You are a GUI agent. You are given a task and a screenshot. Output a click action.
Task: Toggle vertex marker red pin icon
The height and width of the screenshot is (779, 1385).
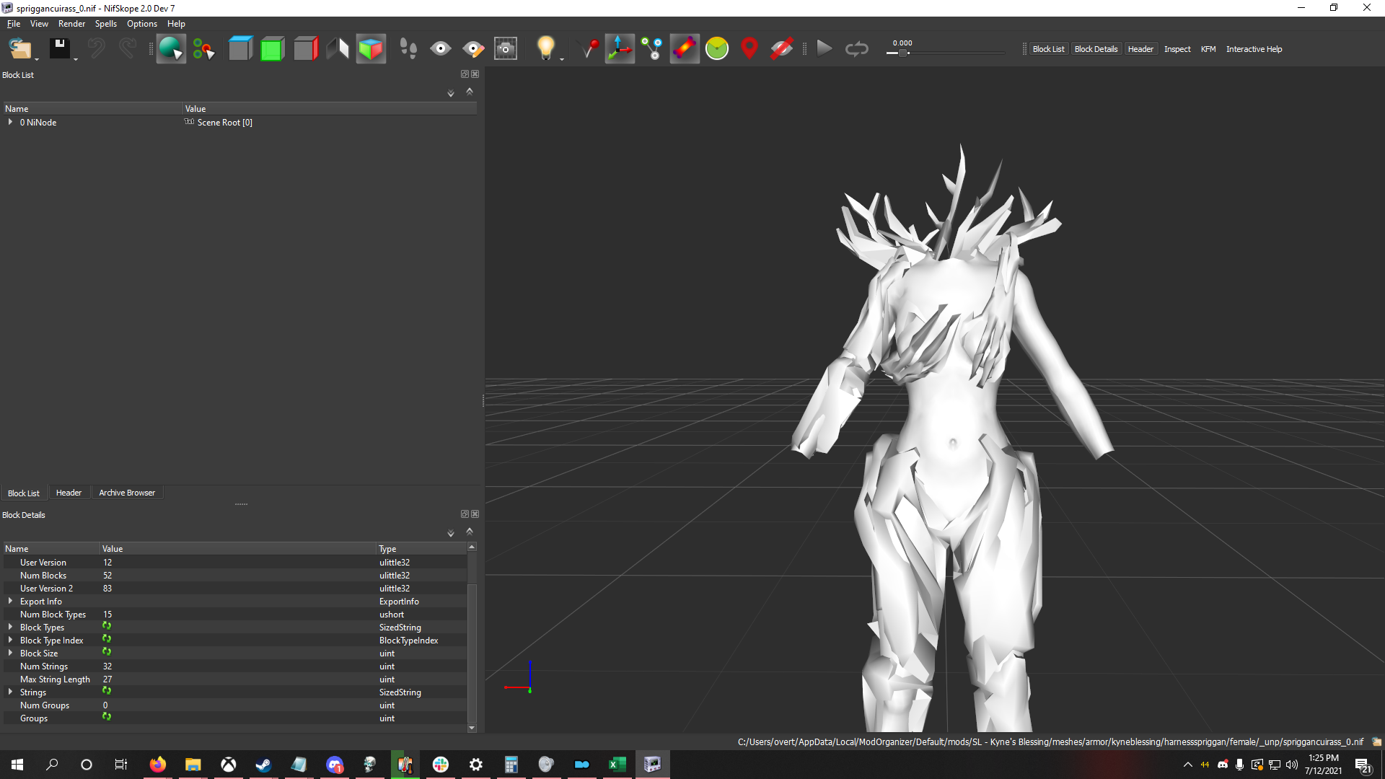(589, 49)
